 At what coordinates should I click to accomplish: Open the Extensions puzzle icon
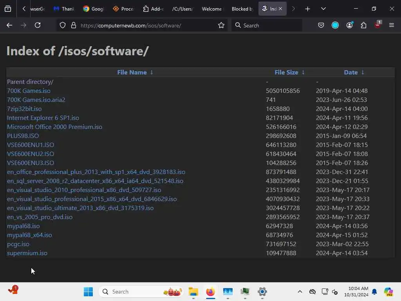coord(363,25)
